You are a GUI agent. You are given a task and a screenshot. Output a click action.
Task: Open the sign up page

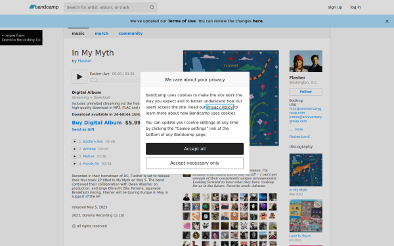pyautogui.click(x=335, y=7)
